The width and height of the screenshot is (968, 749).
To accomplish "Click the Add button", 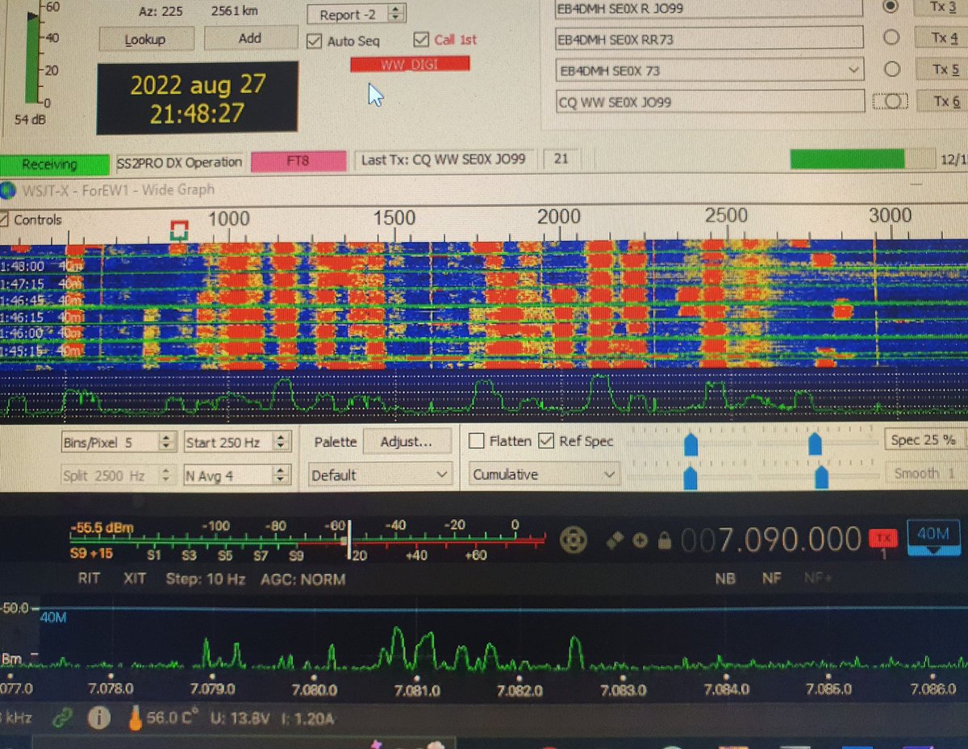I will [250, 38].
